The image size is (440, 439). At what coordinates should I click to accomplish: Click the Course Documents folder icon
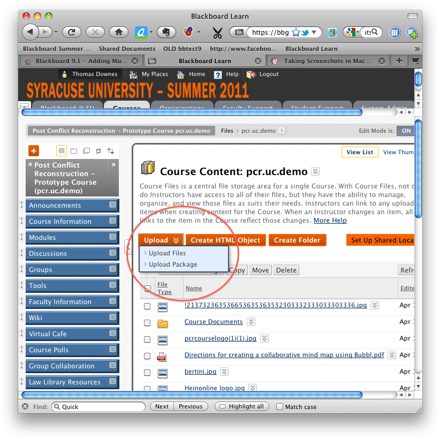[163, 324]
